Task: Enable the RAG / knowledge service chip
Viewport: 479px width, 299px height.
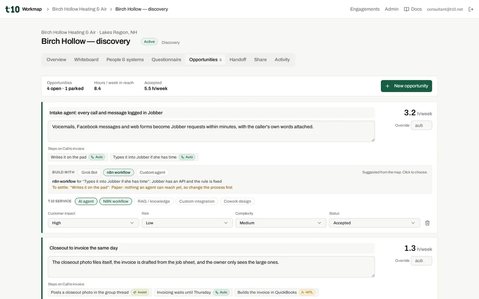Action: (x=154, y=201)
